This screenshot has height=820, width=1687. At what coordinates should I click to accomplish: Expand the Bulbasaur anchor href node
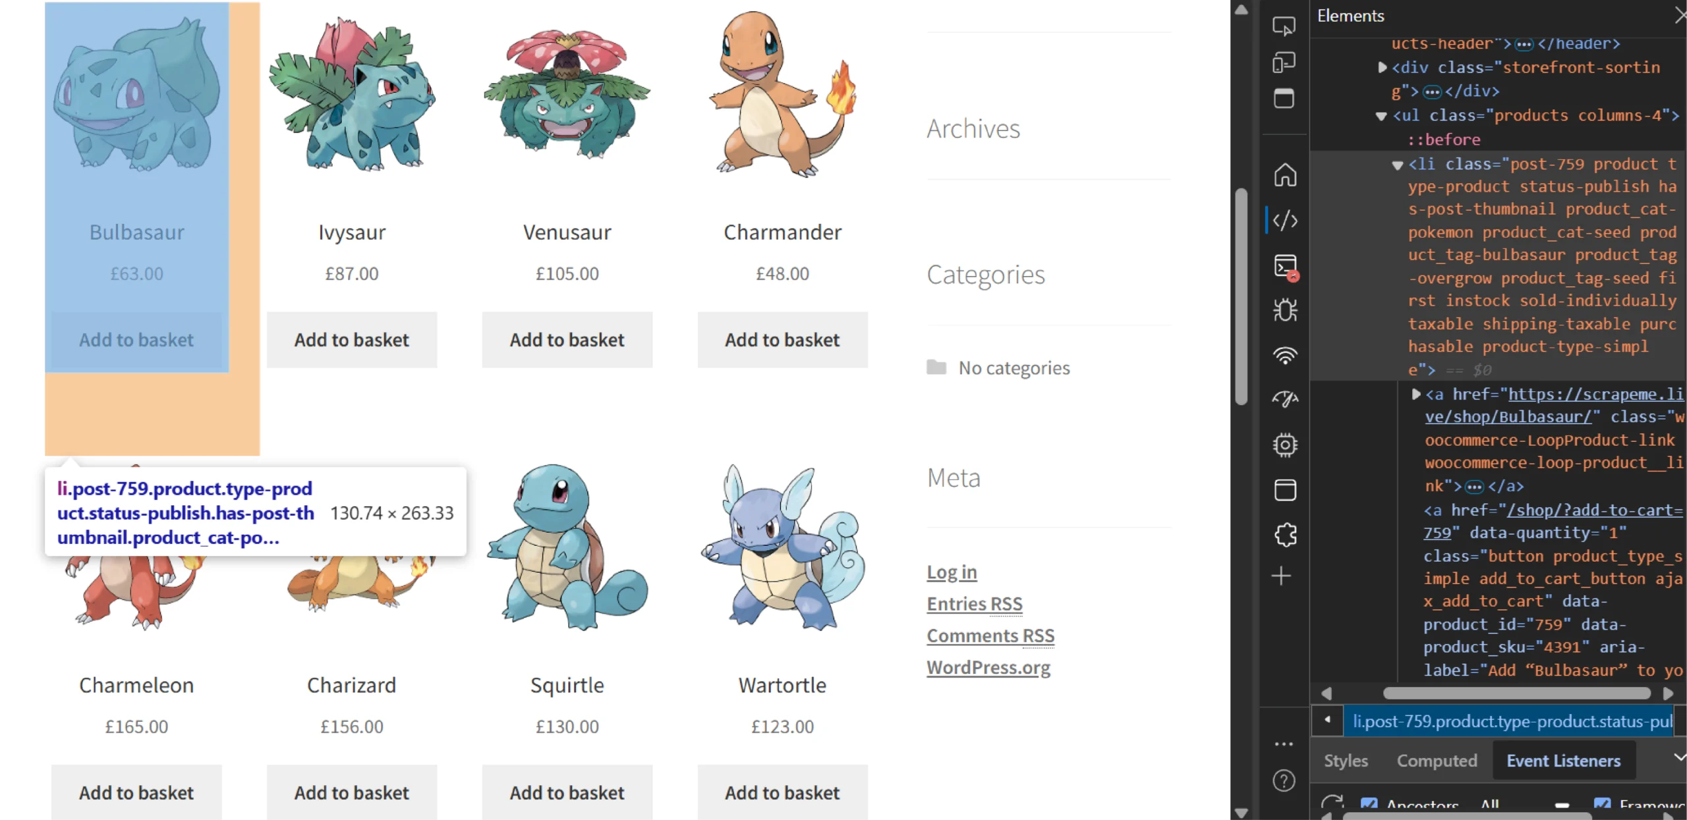tap(1415, 394)
